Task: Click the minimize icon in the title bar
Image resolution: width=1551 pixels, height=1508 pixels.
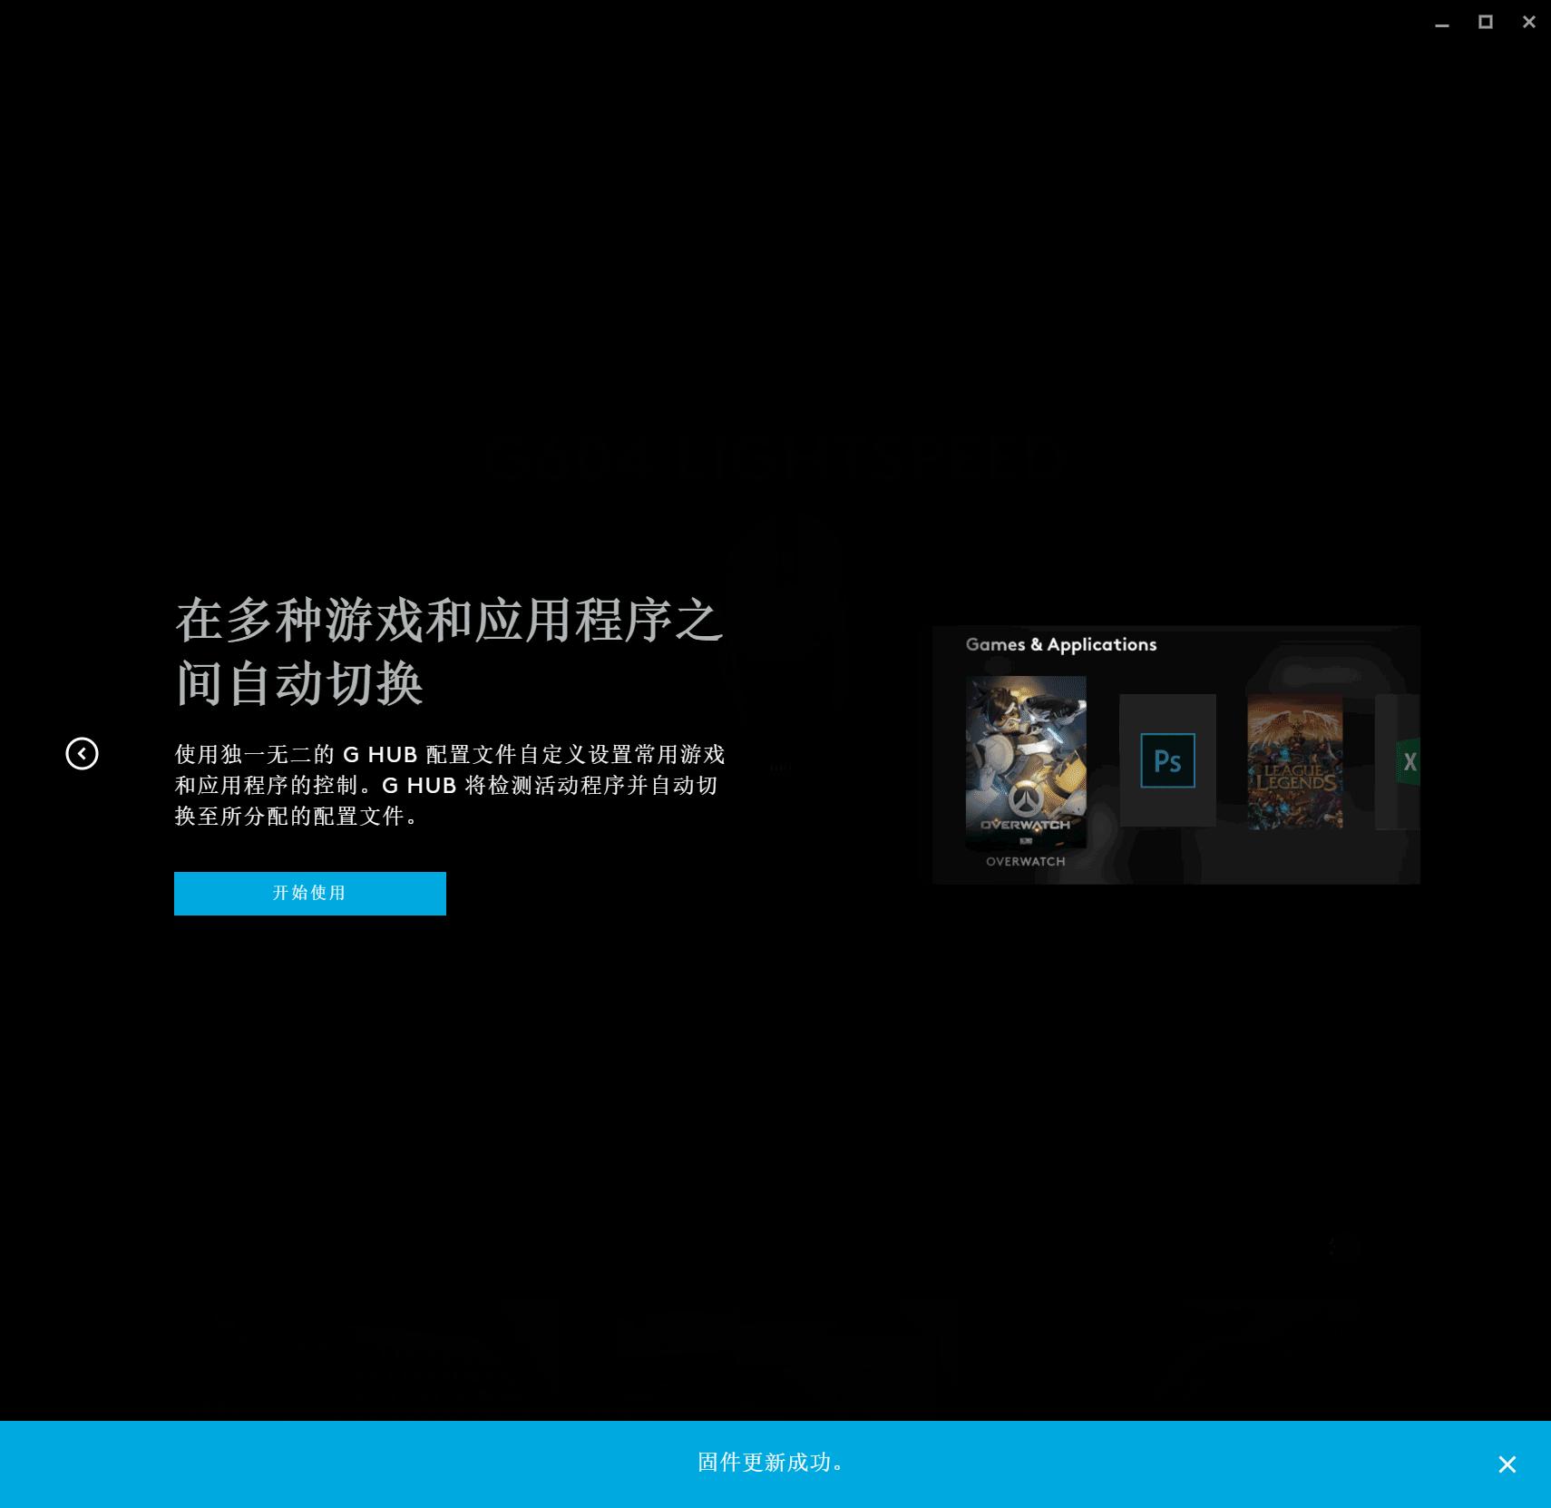Action: pos(1441,27)
